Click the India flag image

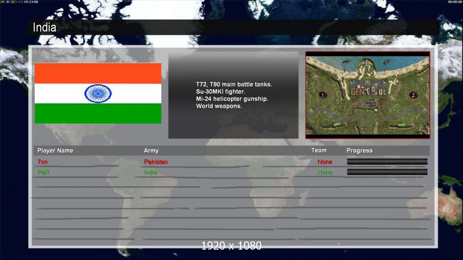tap(98, 93)
